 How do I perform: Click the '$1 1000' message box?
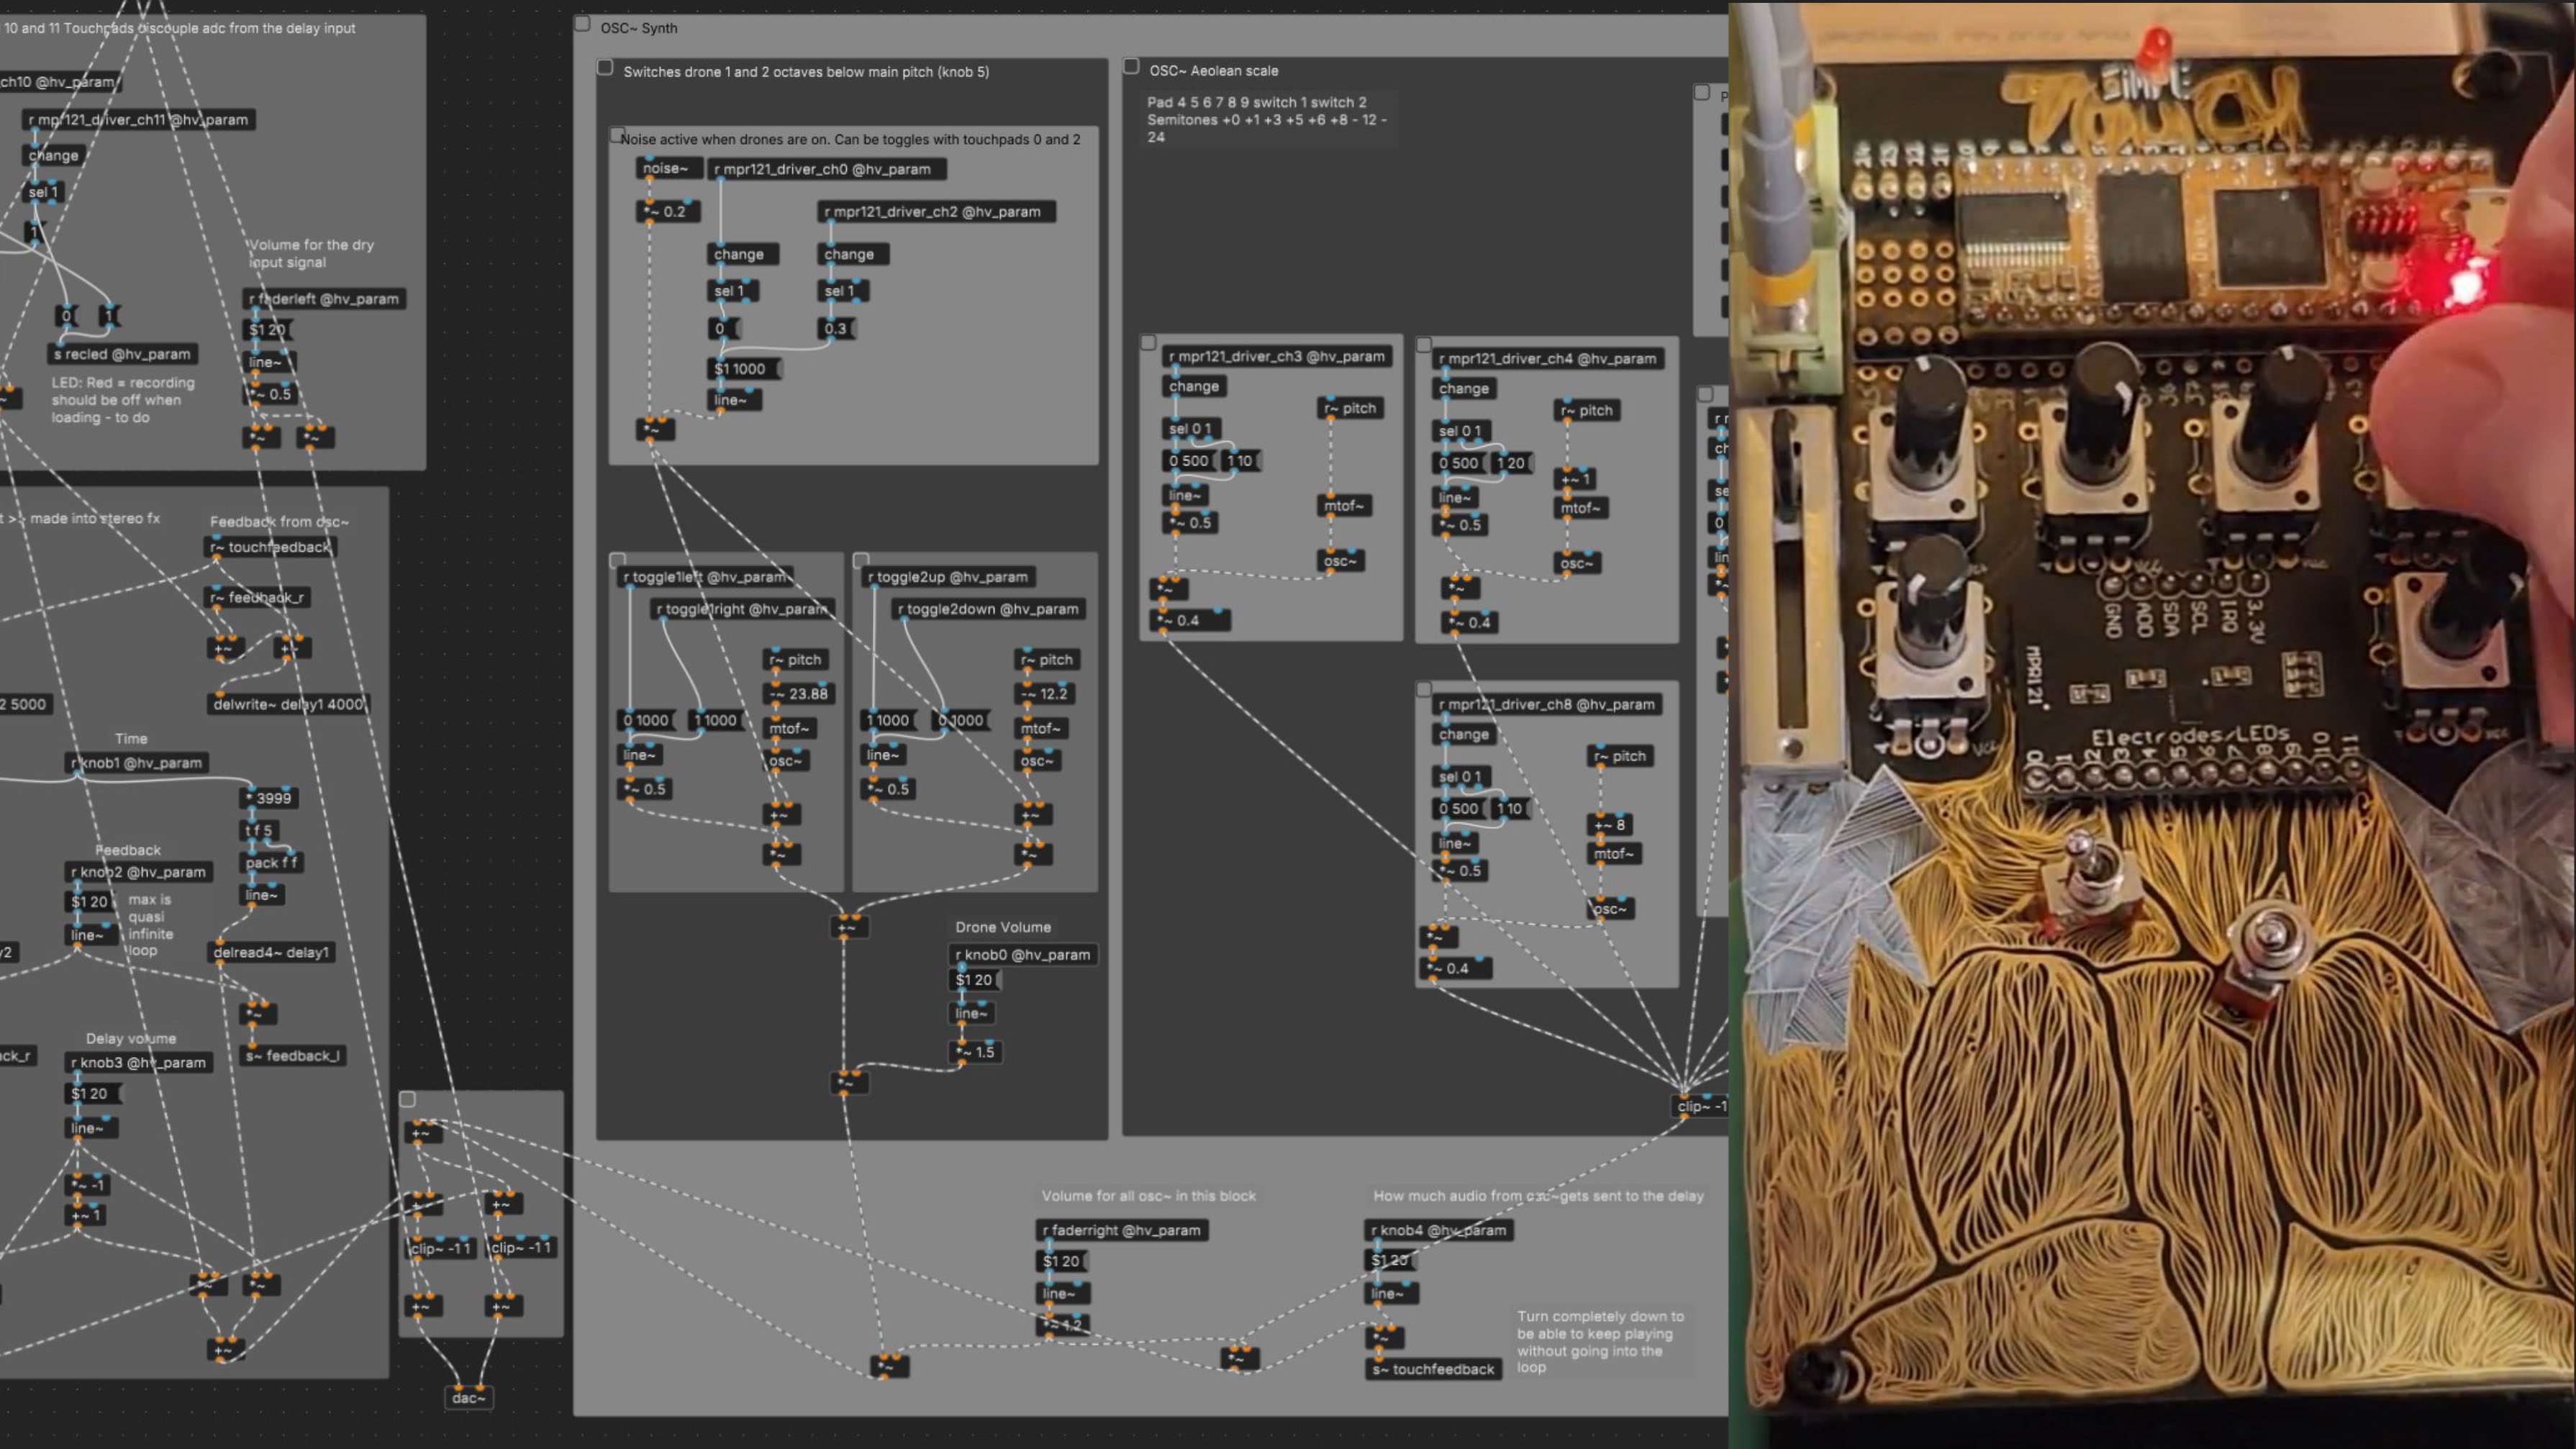pos(741,369)
